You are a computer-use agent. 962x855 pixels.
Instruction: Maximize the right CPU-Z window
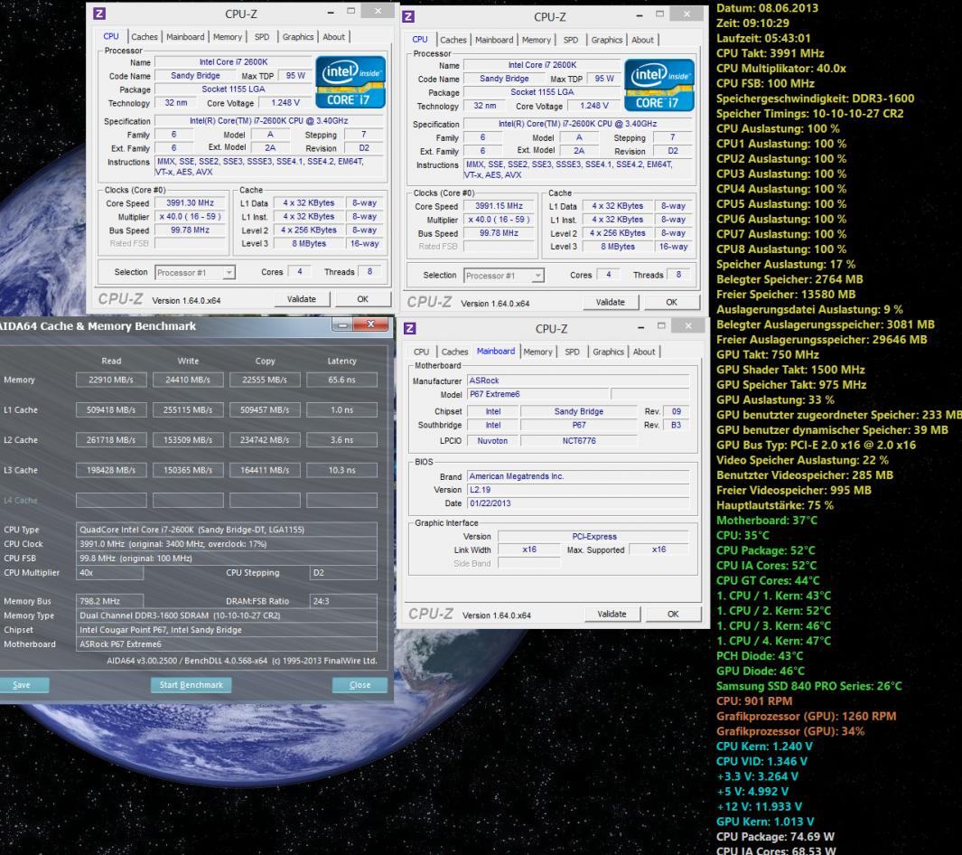[659, 14]
